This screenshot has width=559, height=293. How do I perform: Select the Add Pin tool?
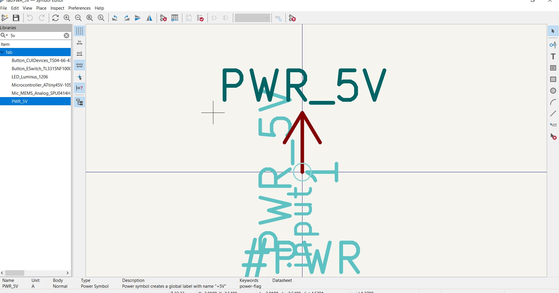(553, 45)
